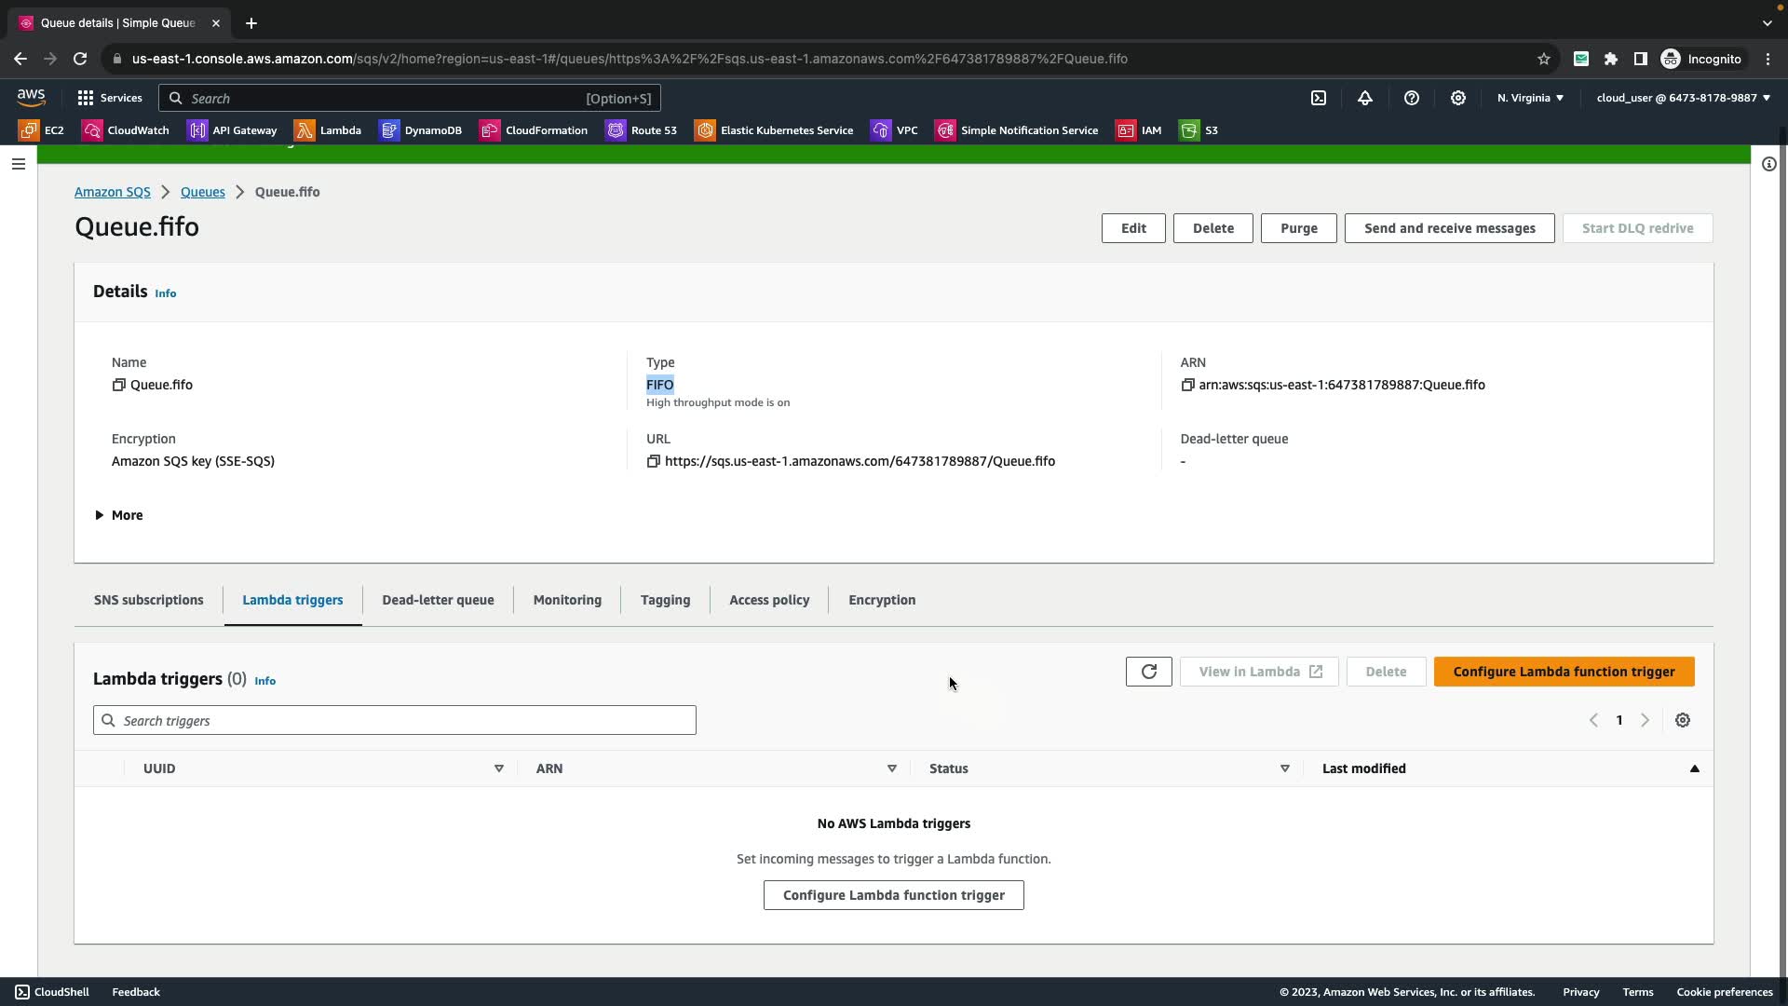Click the Search triggers input field
Image resolution: width=1788 pixels, height=1006 pixels.
click(394, 720)
